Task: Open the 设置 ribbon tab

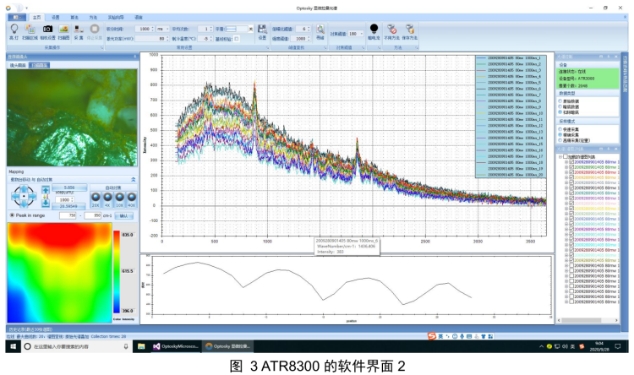Action: 55,16
